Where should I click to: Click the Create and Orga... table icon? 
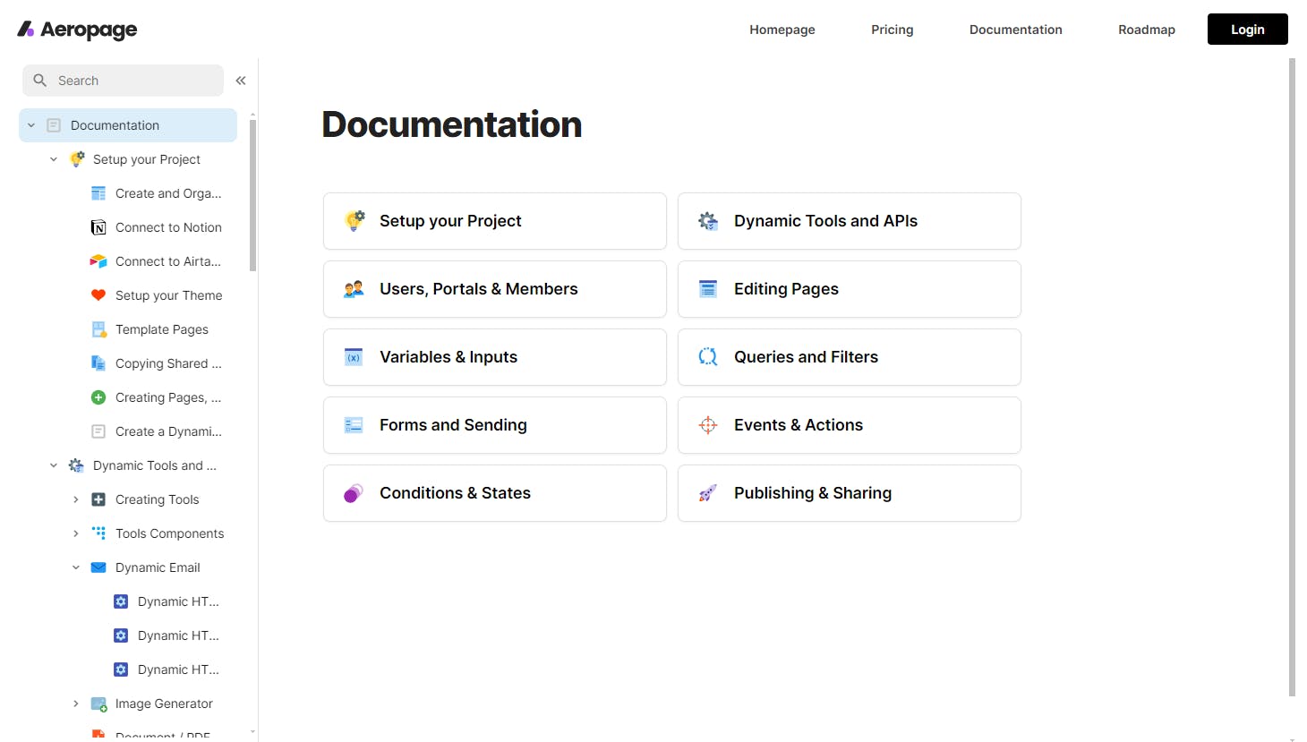[98, 193]
